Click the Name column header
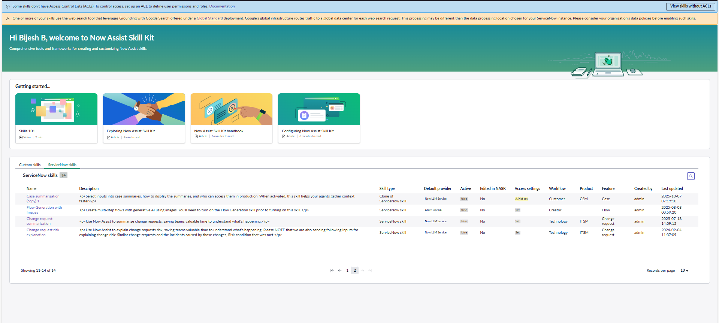The height and width of the screenshot is (323, 719). pyautogui.click(x=31, y=189)
